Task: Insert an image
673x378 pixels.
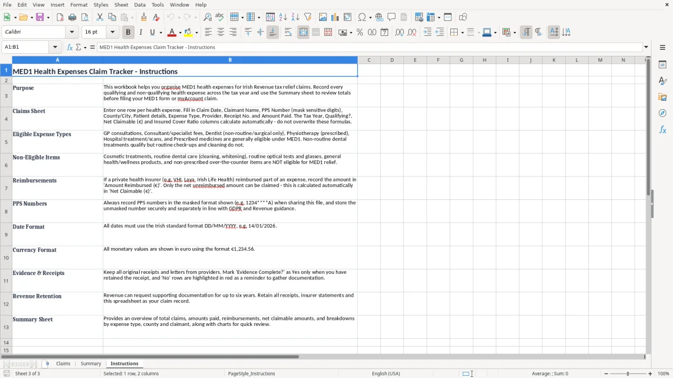Action: coord(324,17)
